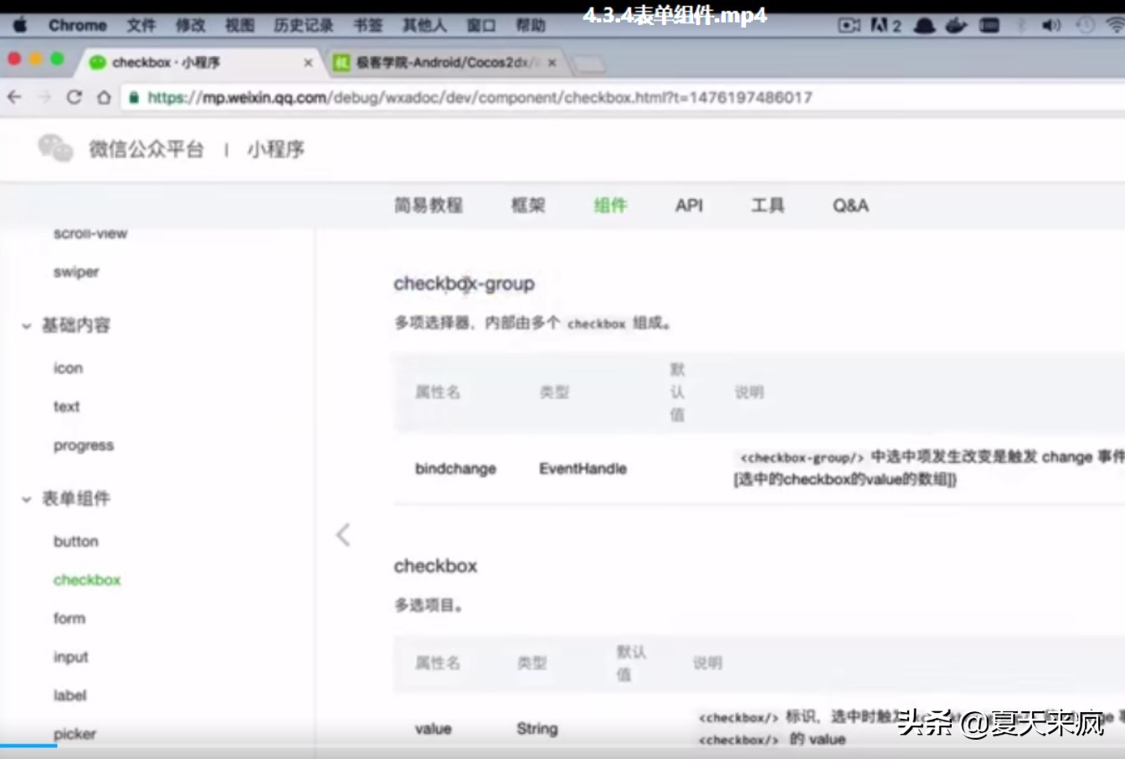The height and width of the screenshot is (759, 1125).
Task: Select the 组件 navigation tab
Action: [610, 205]
